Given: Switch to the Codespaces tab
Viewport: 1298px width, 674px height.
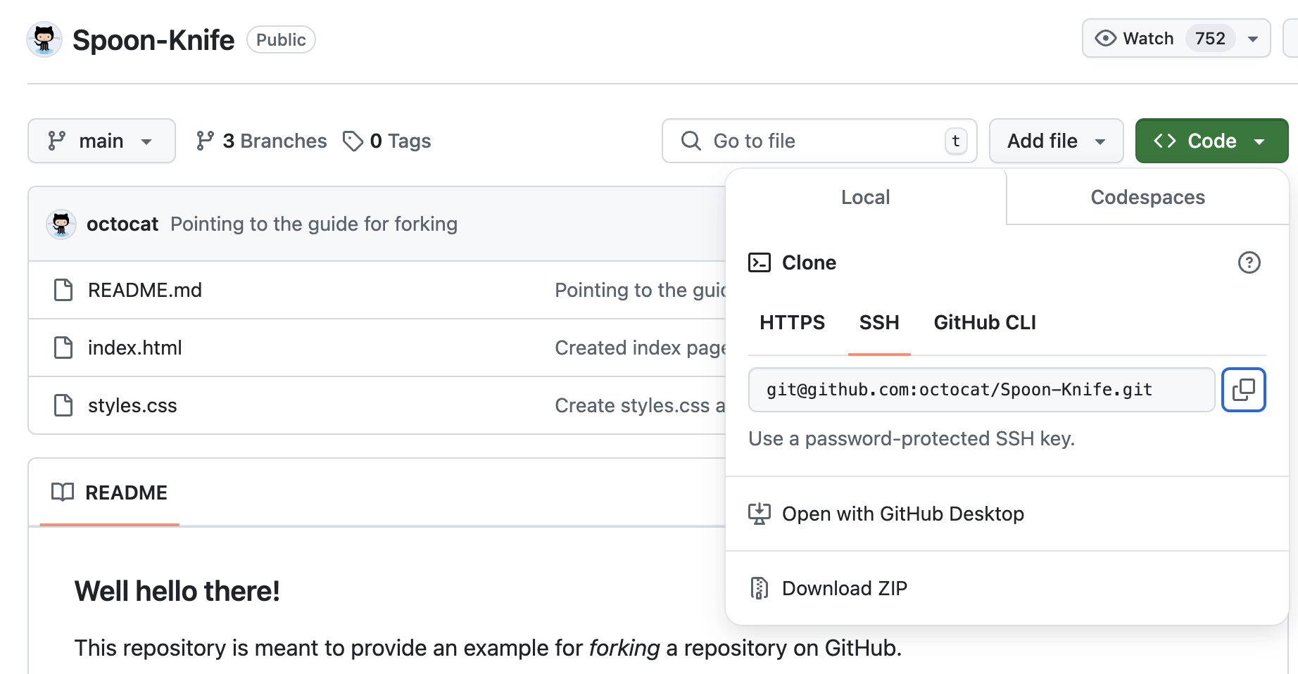Looking at the screenshot, I should [1147, 198].
